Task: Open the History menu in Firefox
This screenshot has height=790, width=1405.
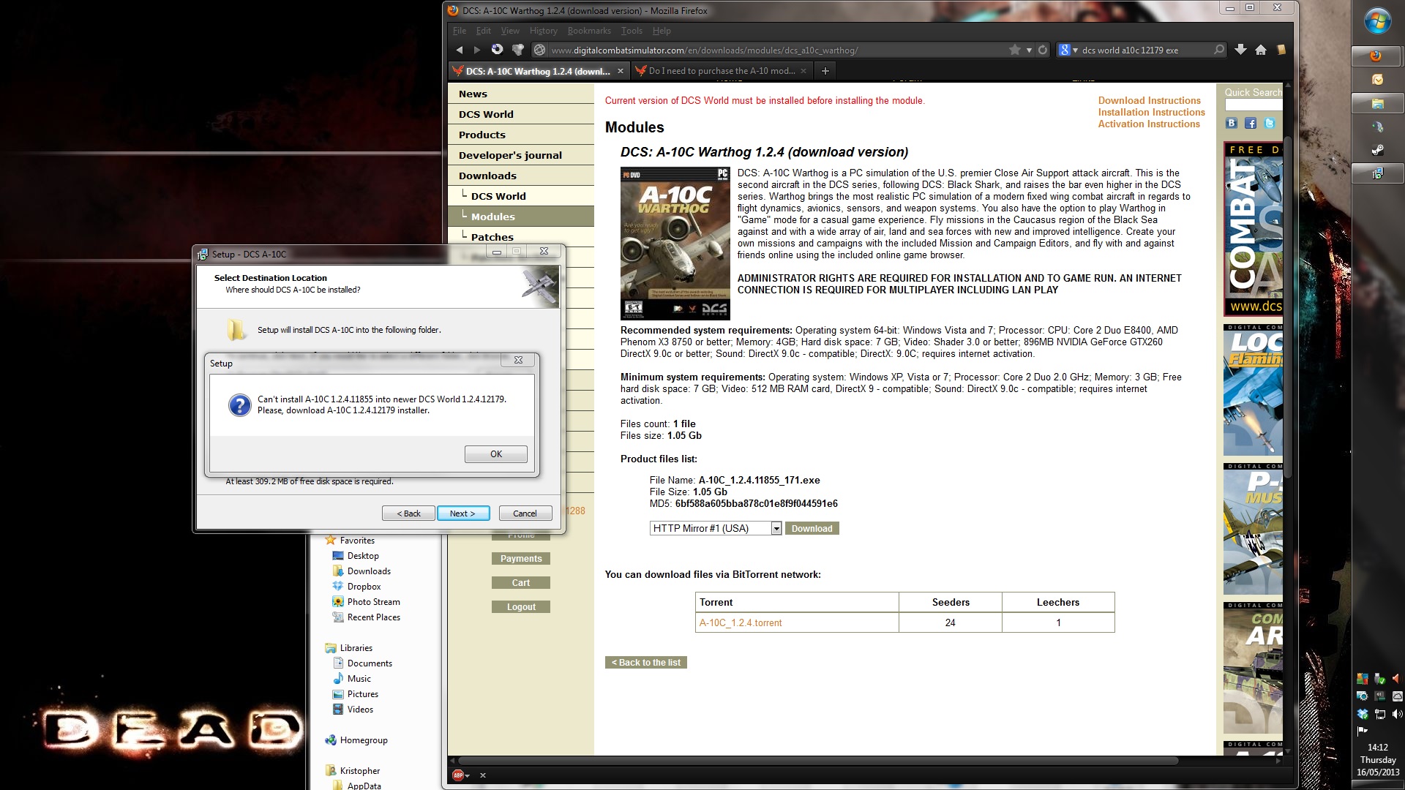Action: pos(543,31)
